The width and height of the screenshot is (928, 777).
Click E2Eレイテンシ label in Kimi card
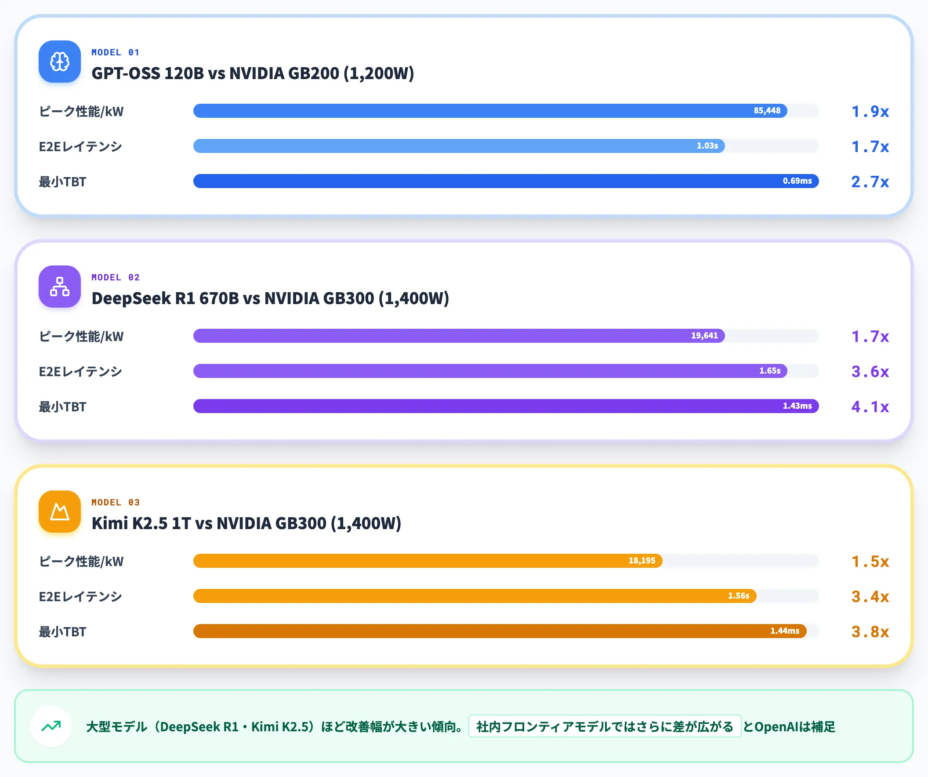coord(80,596)
